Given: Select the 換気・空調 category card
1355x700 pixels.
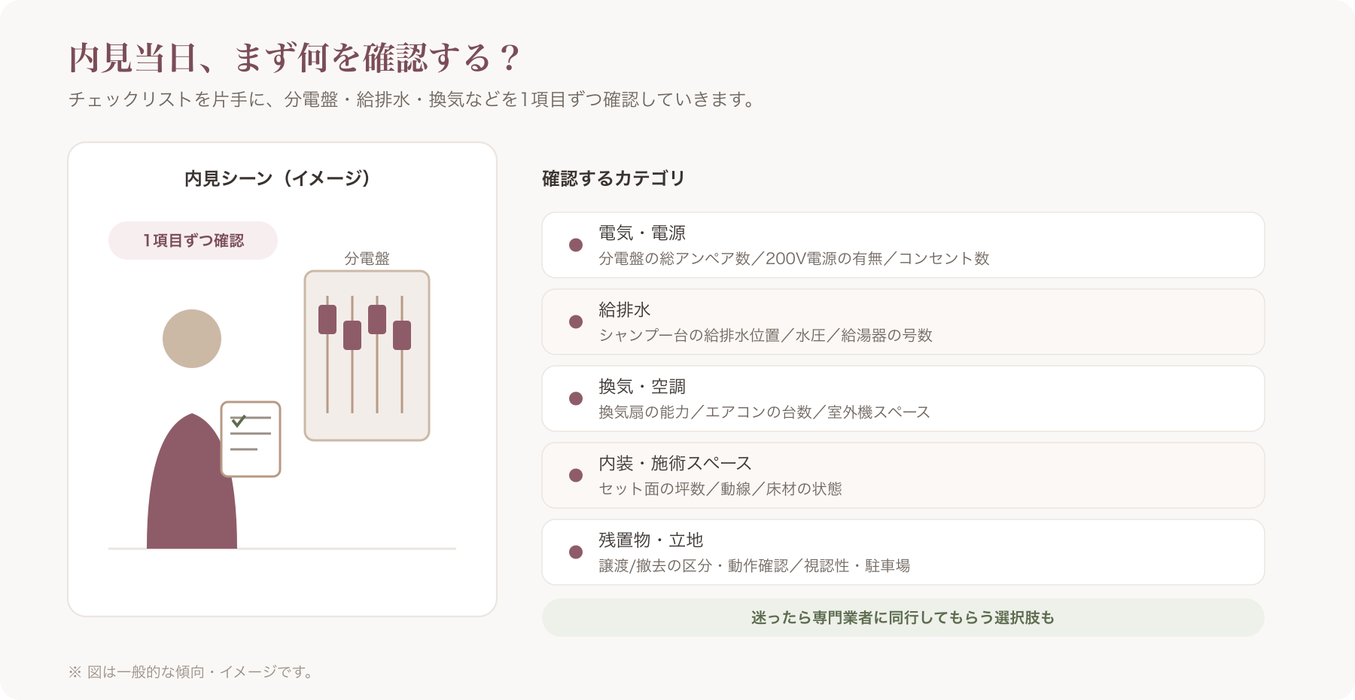Looking at the screenshot, I should (903, 398).
